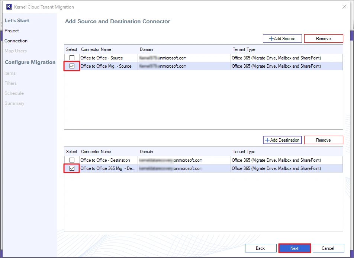Remove the selected destination connector
Image resolution: width=354 pixels, height=258 pixels.
coord(323,140)
